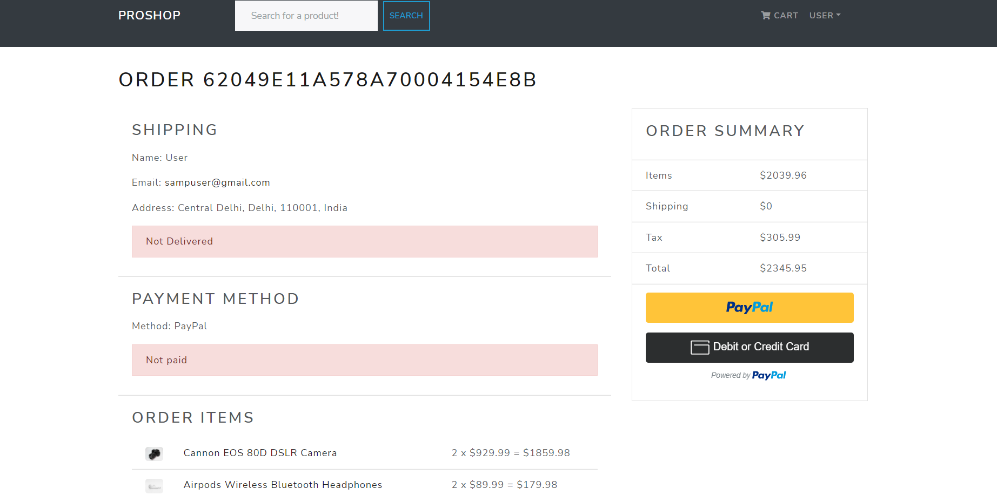Click the USER dropdown chevron arrow
This screenshot has width=997, height=495.
[839, 16]
